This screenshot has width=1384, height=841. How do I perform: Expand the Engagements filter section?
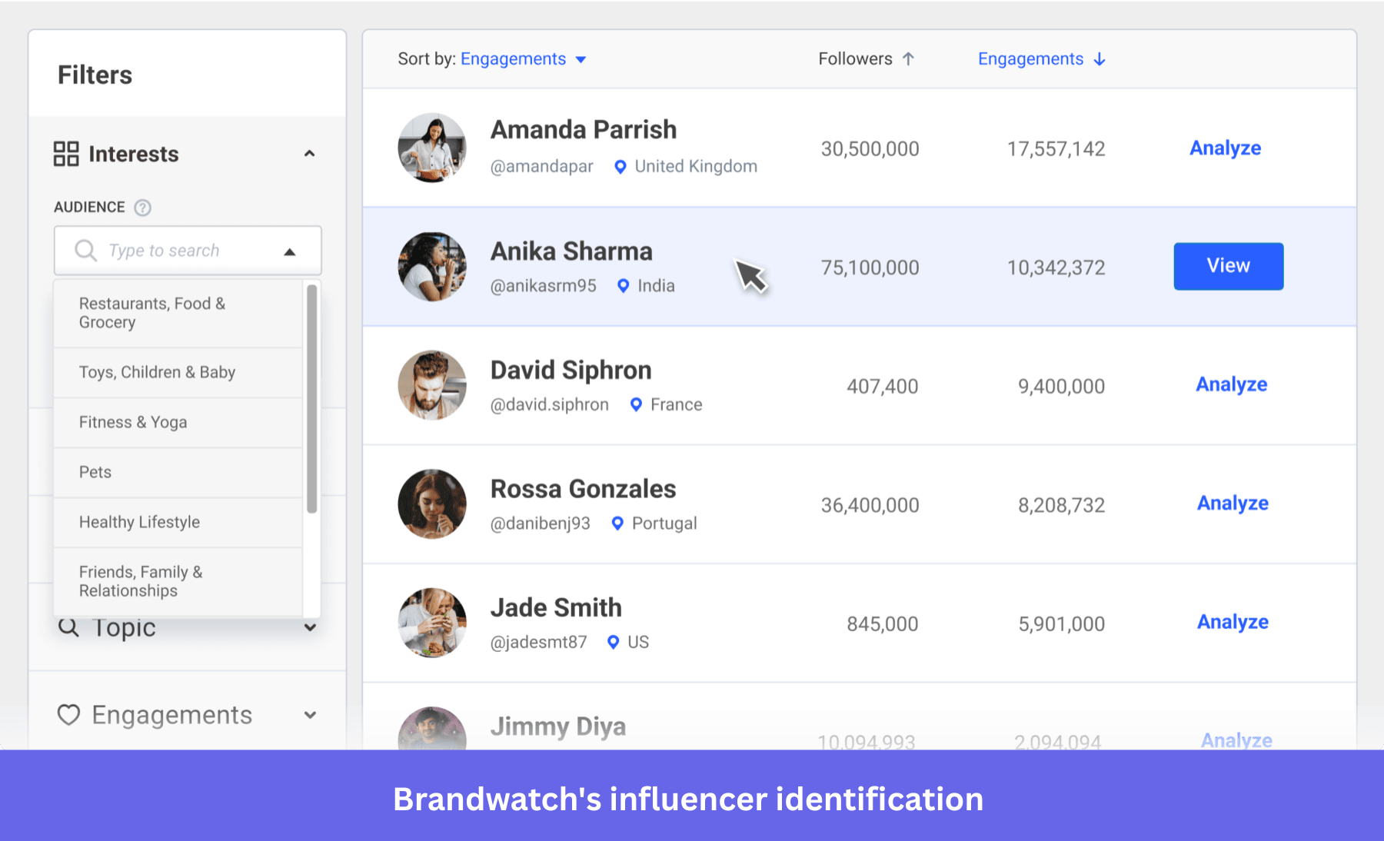[310, 715]
